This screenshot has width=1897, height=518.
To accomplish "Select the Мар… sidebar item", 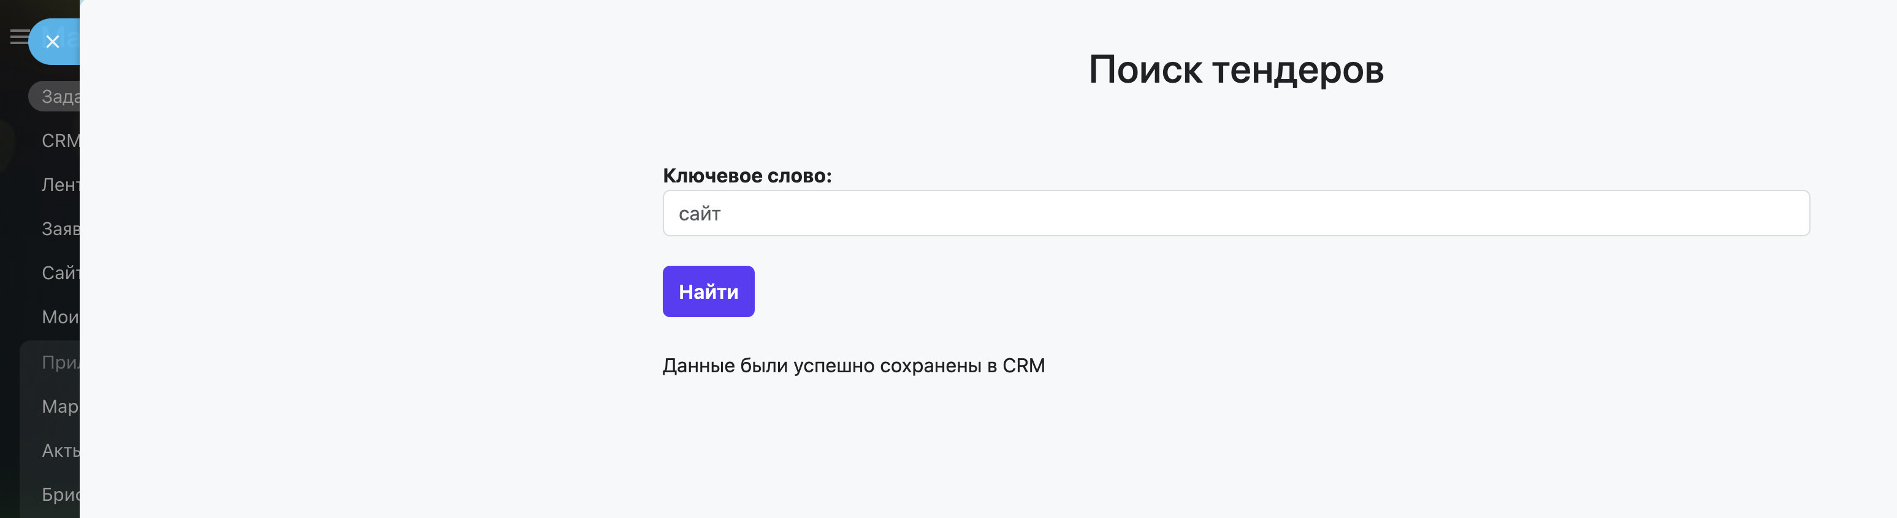I will coord(59,406).
